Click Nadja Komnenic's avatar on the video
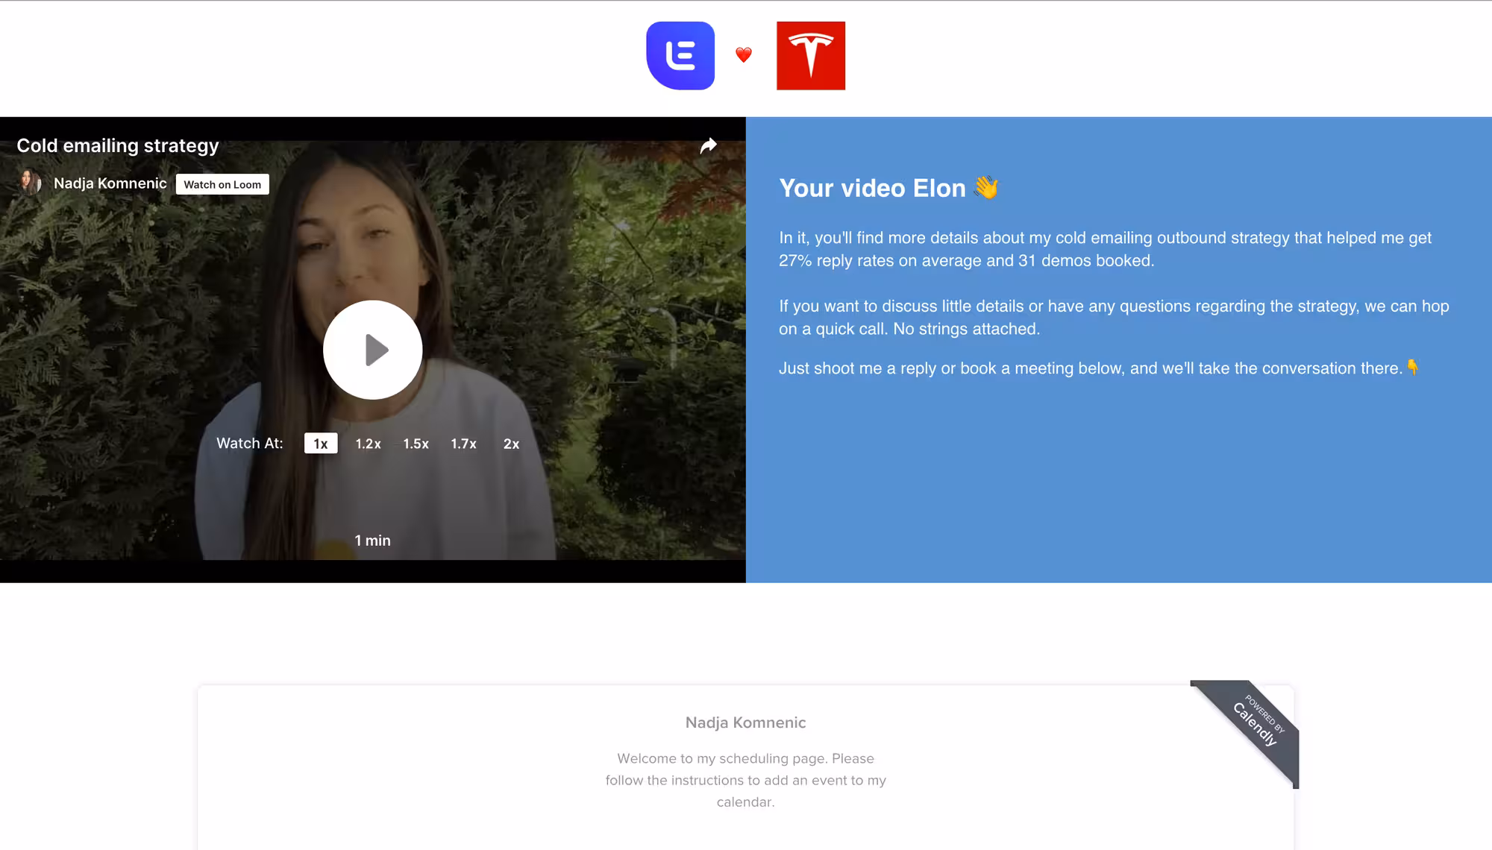 (29, 183)
